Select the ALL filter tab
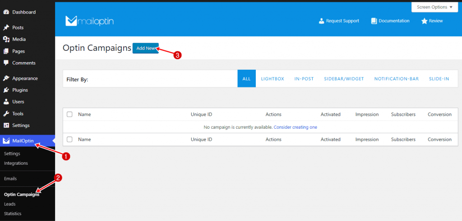 (246, 79)
